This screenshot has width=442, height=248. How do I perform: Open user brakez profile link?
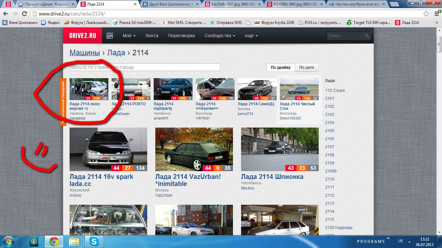pos(75,195)
